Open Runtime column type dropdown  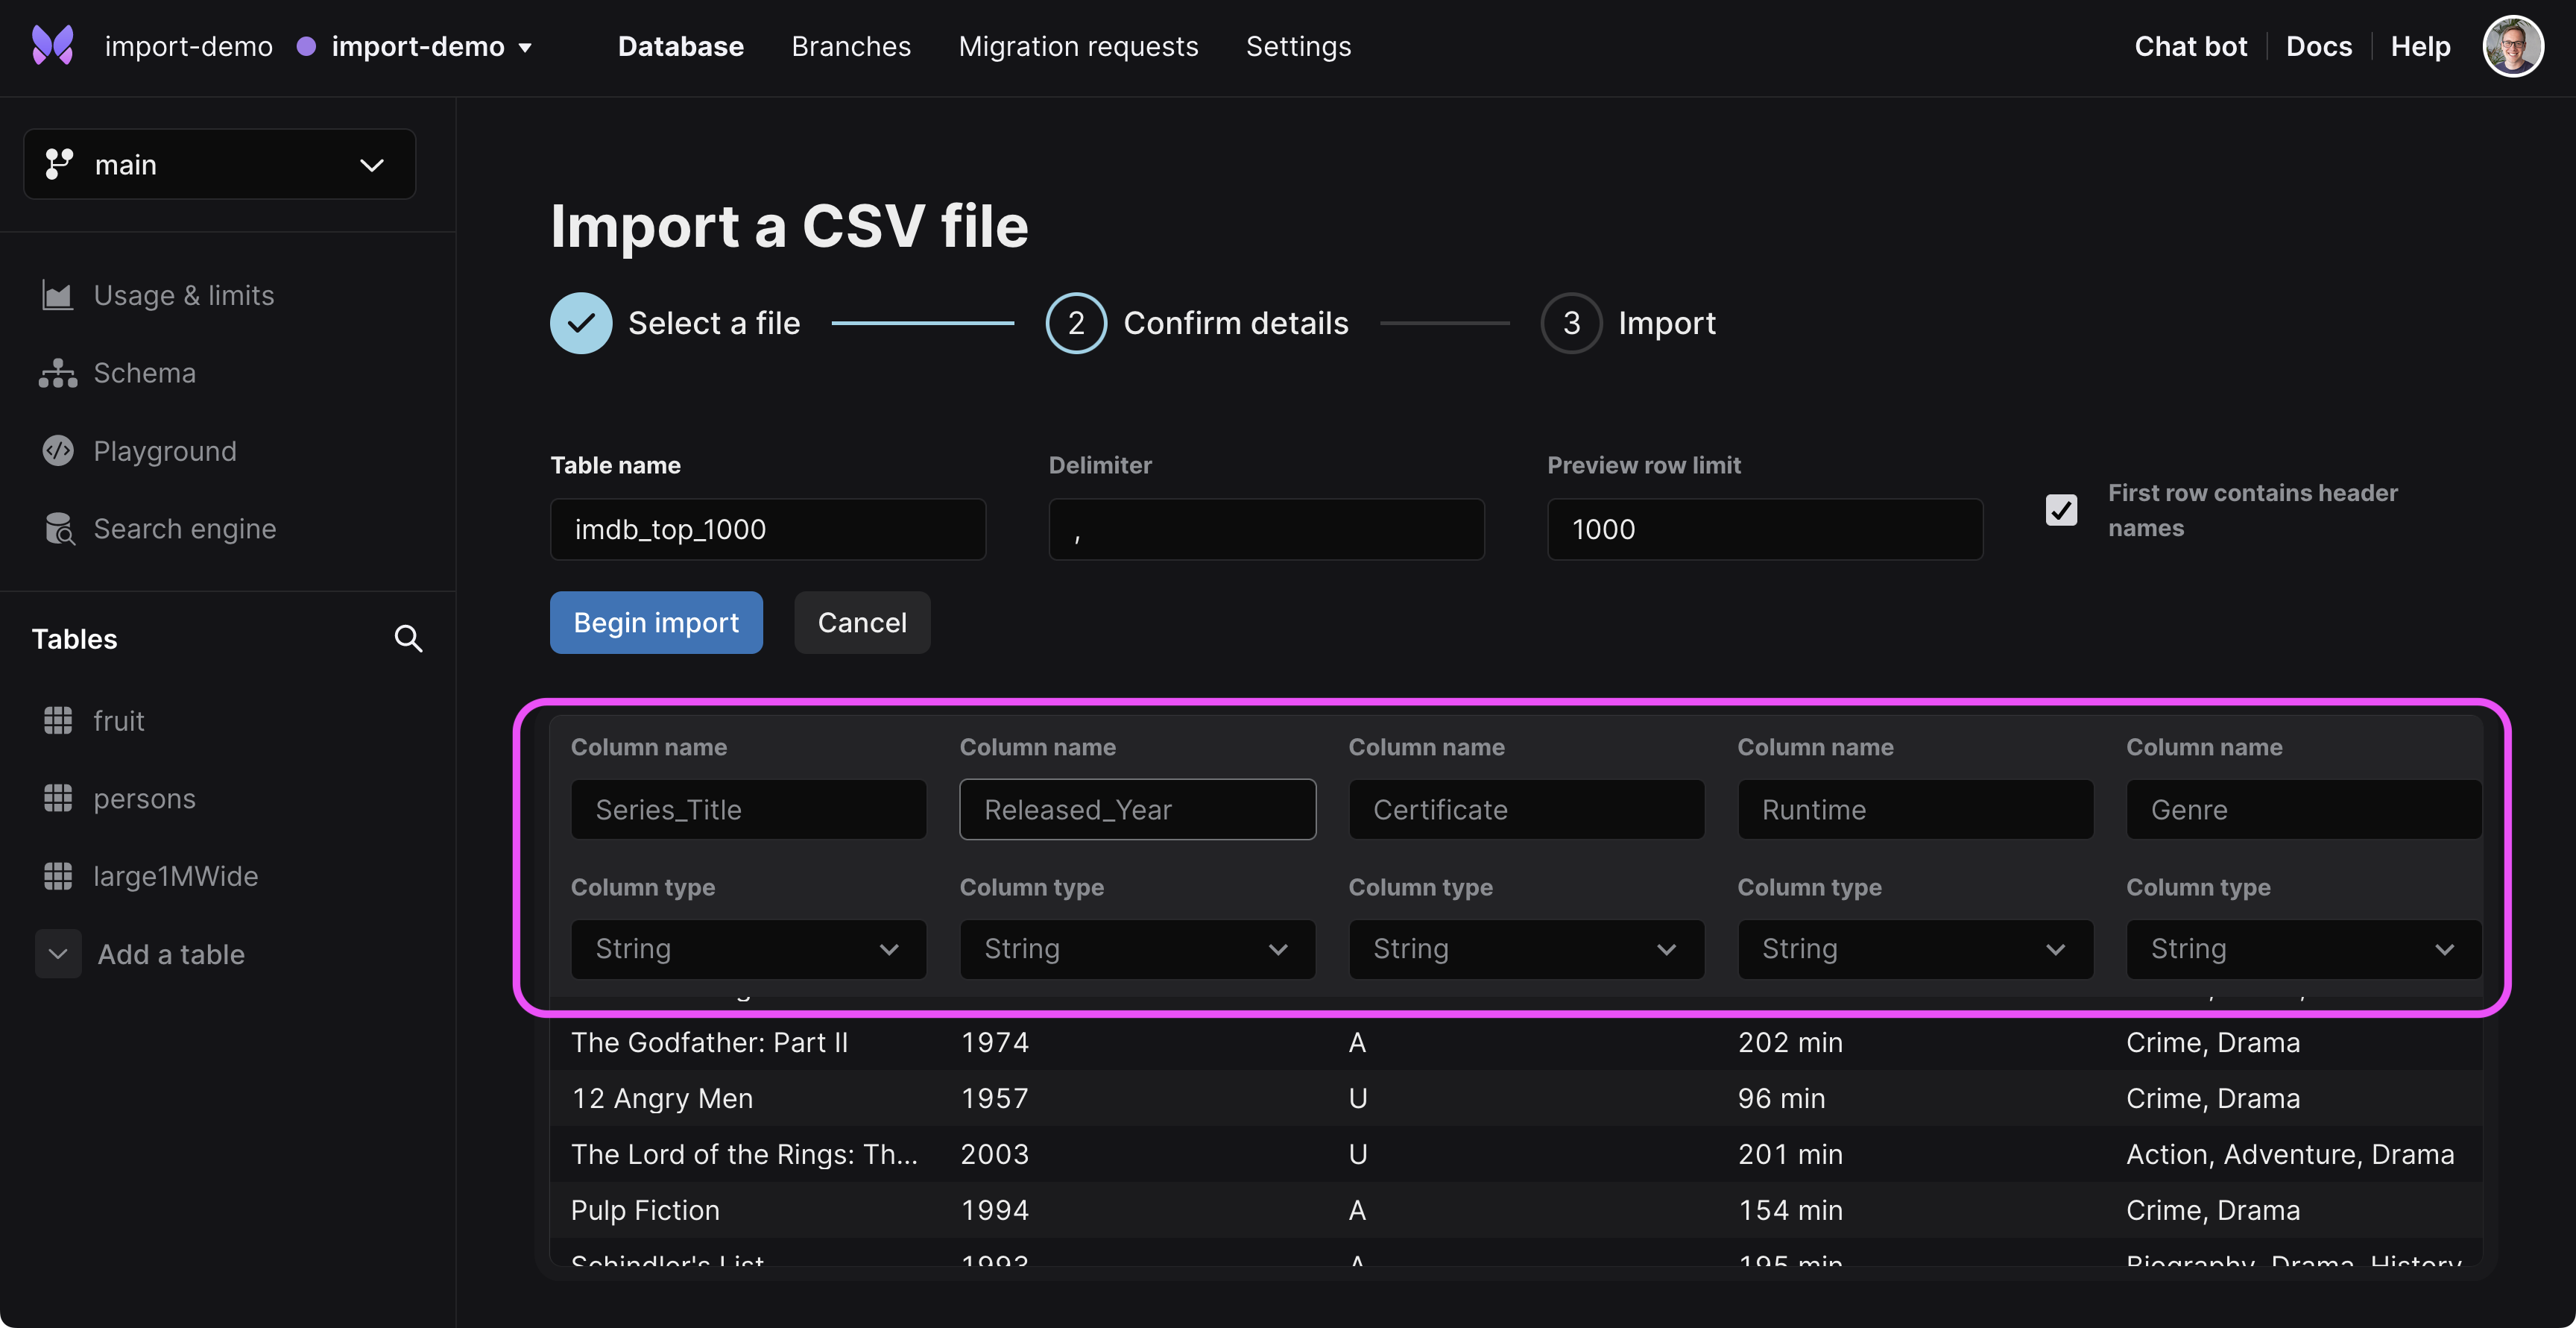[1915, 949]
